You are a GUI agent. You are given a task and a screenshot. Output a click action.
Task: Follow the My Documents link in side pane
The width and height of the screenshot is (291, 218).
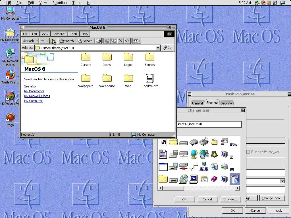click(x=34, y=91)
